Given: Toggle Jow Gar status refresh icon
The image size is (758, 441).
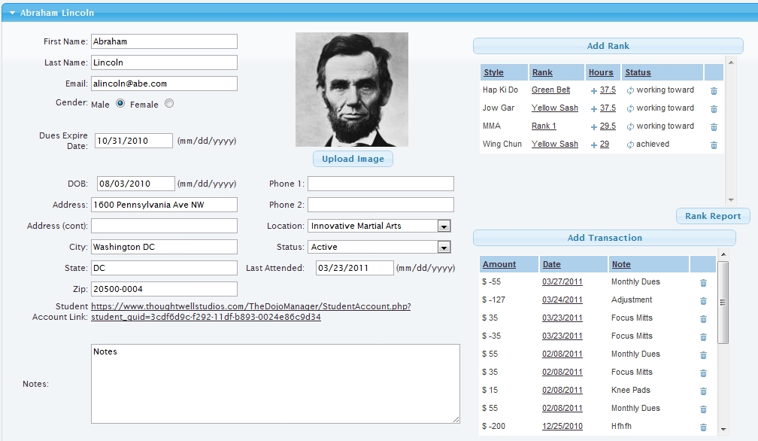Looking at the screenshot, I should click(x=630, y=109).
